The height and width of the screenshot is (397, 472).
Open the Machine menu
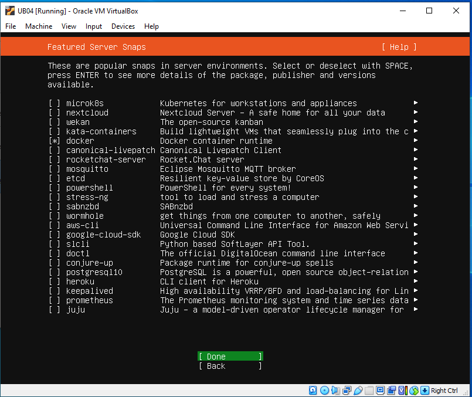38,26
